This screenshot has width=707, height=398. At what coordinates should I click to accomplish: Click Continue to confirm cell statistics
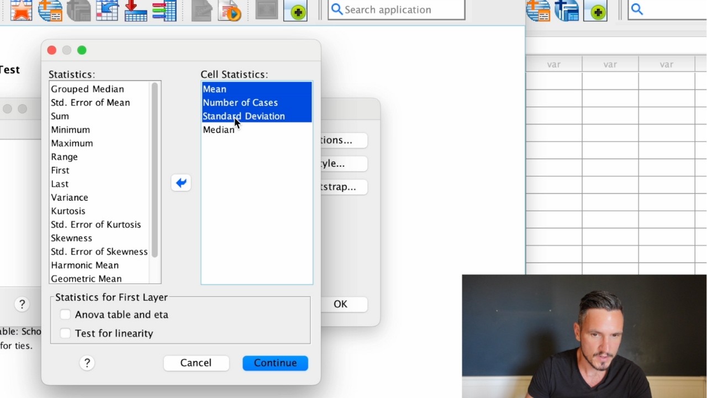[x=275, y=363]
